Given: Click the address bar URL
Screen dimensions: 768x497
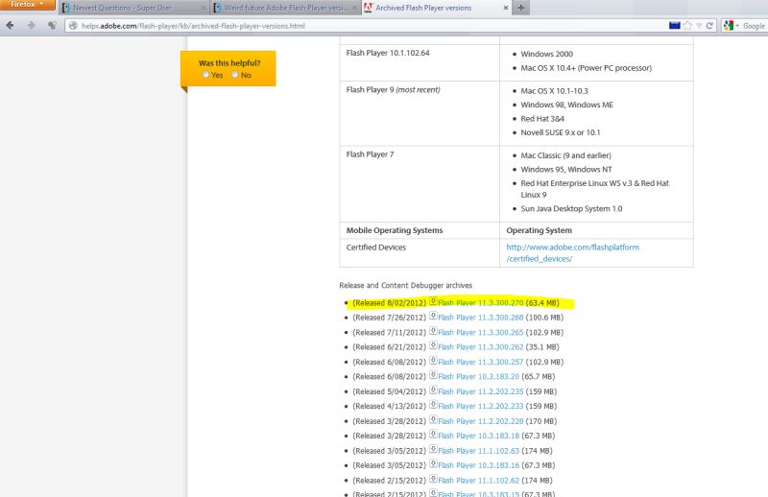Looking at the screenshot, I should tap(193, 26).
